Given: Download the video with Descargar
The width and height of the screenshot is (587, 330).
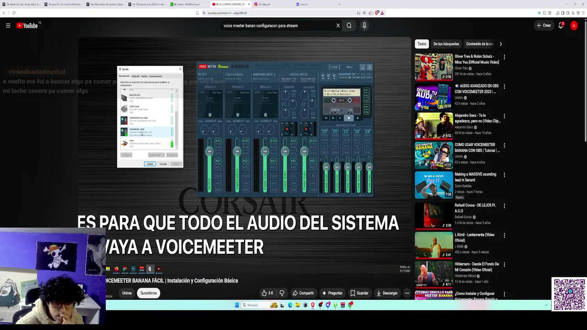Looking at the screenshot, I should pyautogui.click(x=387, y=293).
